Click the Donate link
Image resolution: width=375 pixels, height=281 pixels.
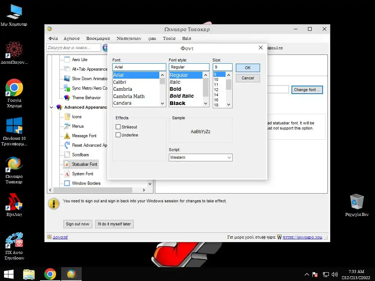click(60, 237)
